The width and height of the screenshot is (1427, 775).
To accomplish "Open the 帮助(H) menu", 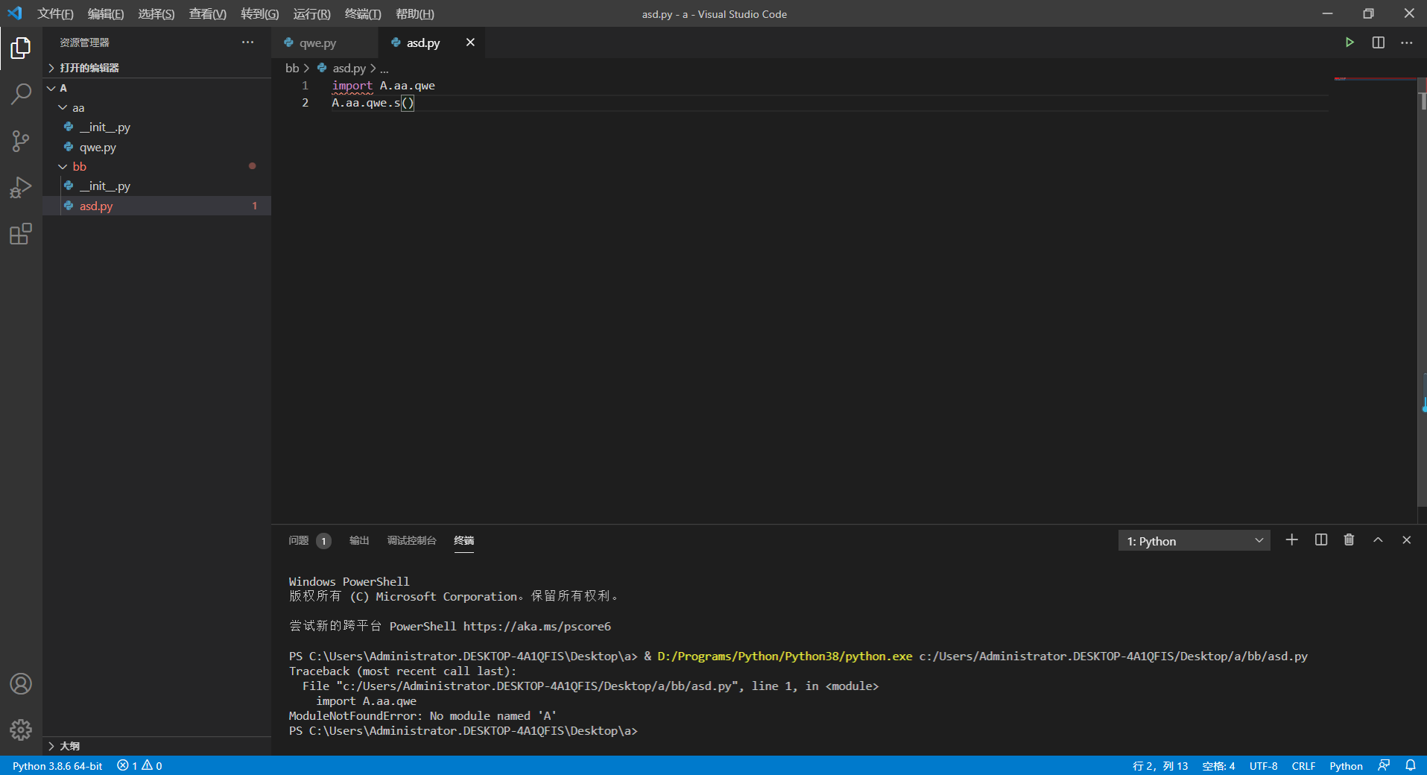I will click(415, 13).
